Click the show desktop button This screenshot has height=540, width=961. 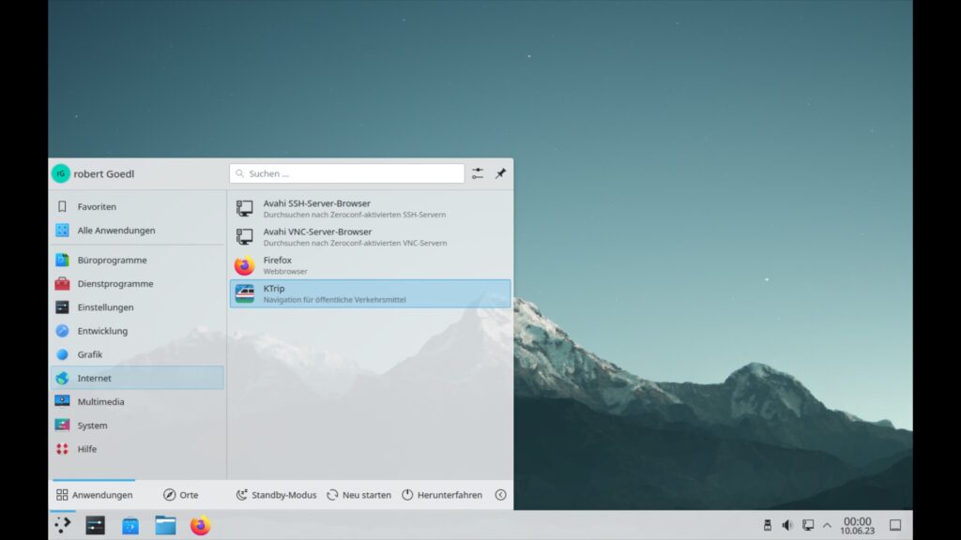[894, 525]
